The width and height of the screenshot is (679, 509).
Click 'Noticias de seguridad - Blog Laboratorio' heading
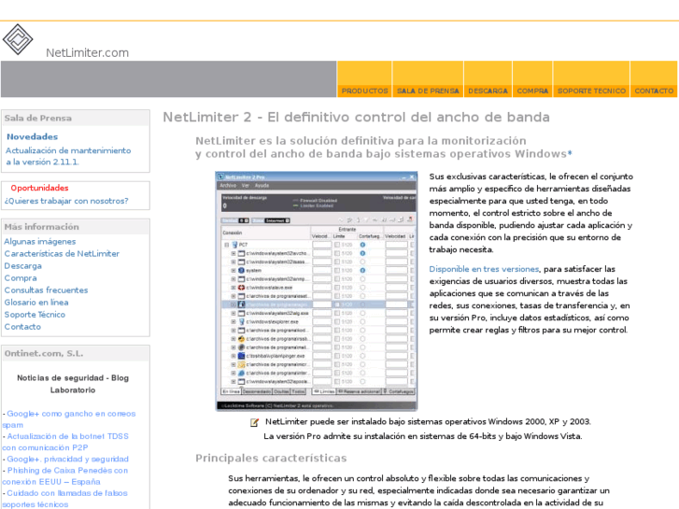point(73,384)
